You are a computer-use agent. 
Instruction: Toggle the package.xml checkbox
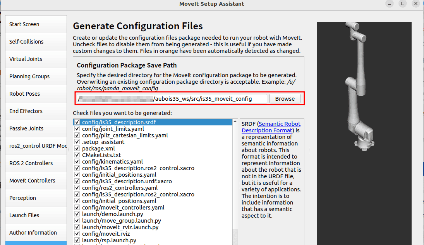coord(77,149)
